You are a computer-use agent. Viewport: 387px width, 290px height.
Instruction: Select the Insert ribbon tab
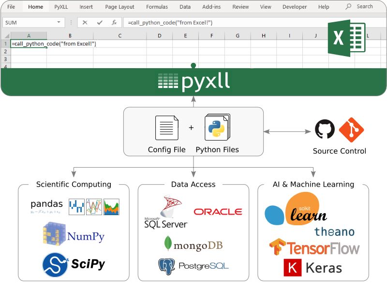click(x=86, y=7)
